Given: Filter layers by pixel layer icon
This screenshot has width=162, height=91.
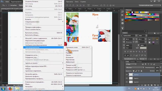Looking at the screenshot, I should point(143,64).
